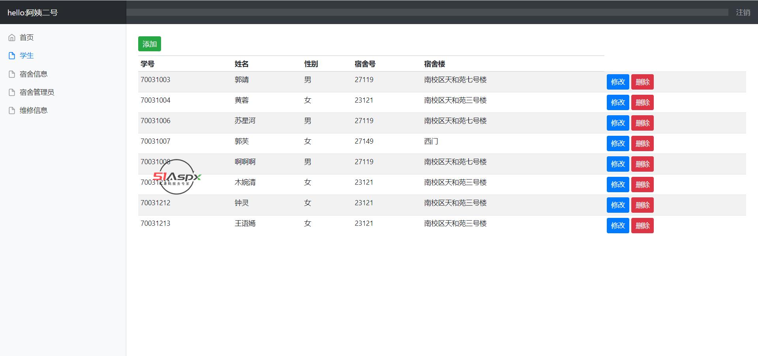Remove student 苏星河 using 删除
The width and height of the screenshot is (758, 356).
click(642, 123)
